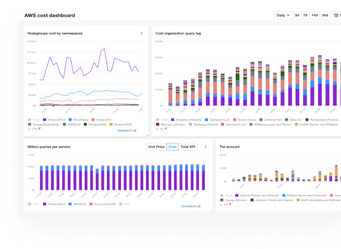
Task: Grab Million queries panel corner resize handle
Action: point(211,210)
